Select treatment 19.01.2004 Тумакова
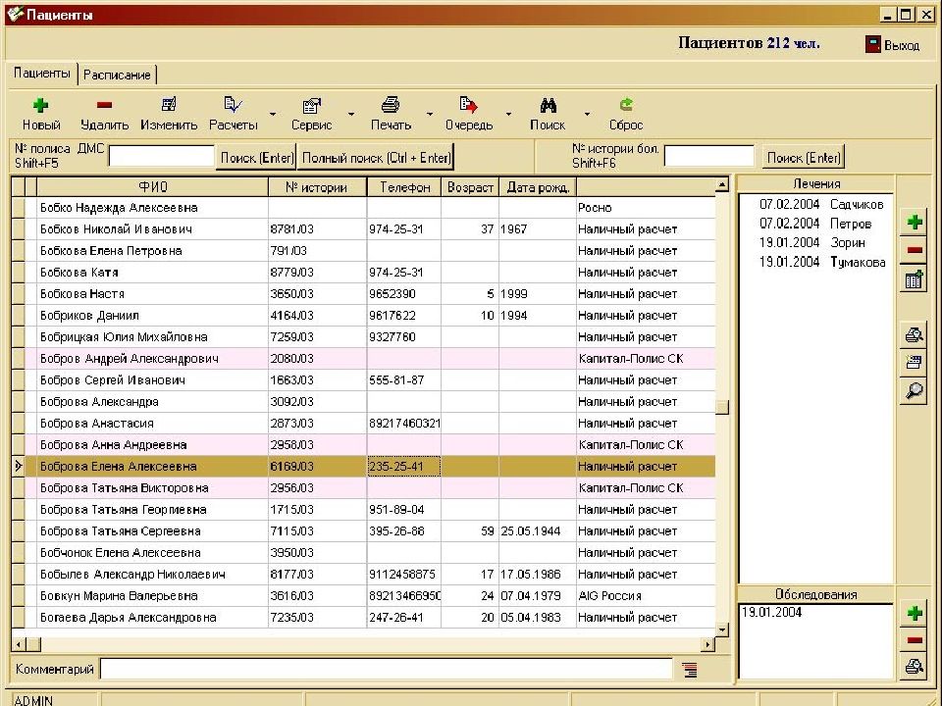 click(822, 263)
